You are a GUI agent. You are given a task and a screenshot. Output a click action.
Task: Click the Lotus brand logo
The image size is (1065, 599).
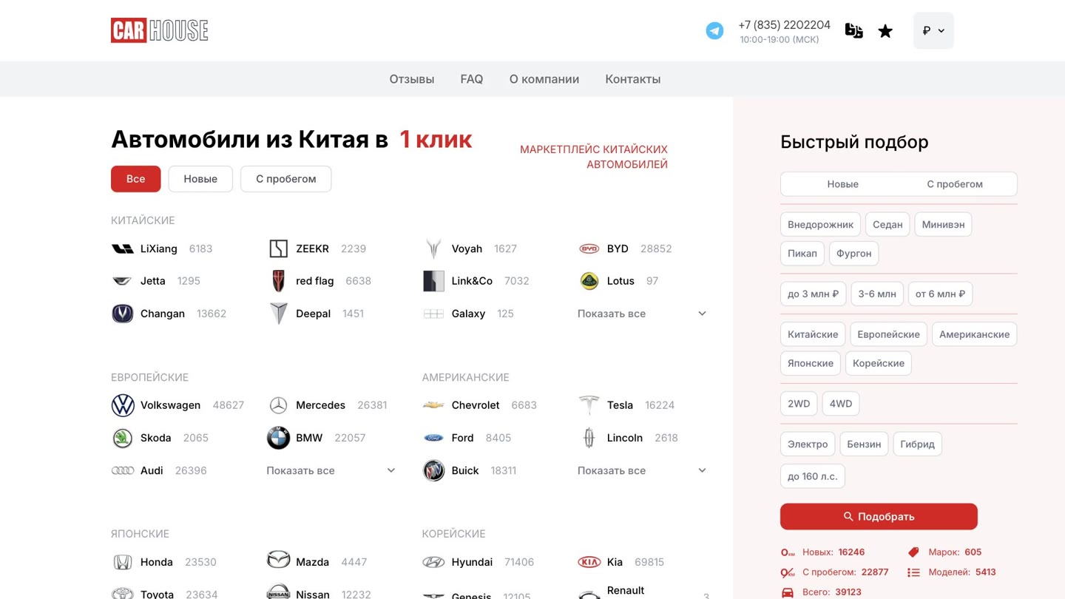[x=589, y=281]
